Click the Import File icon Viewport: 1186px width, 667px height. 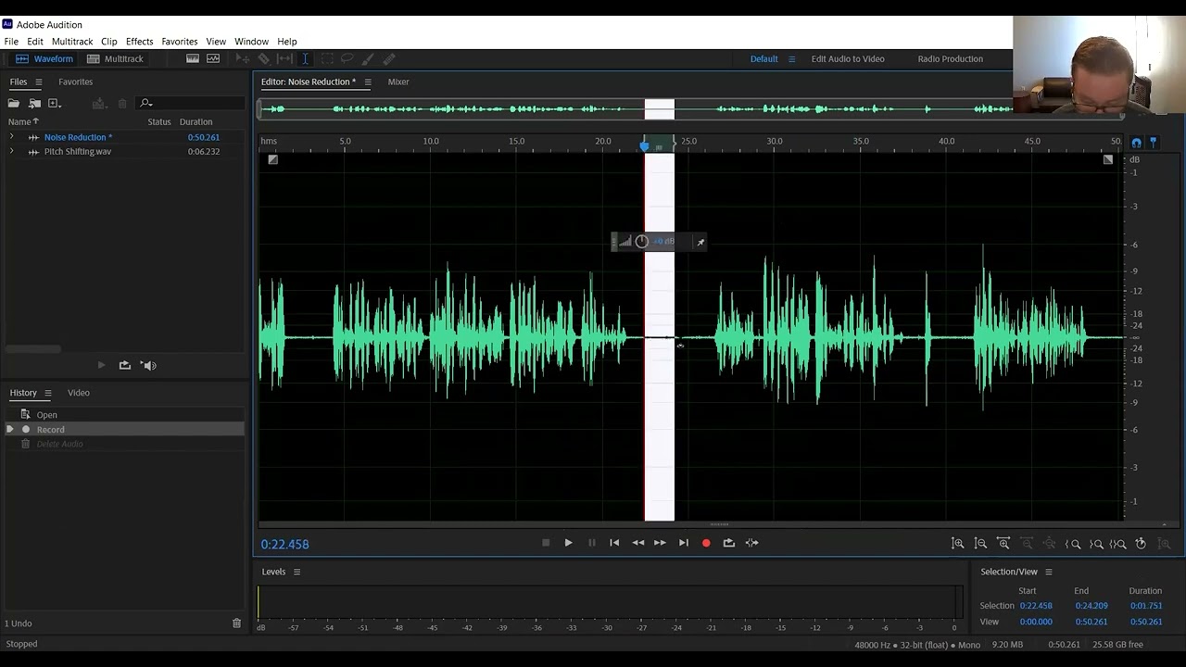point(34,103)
